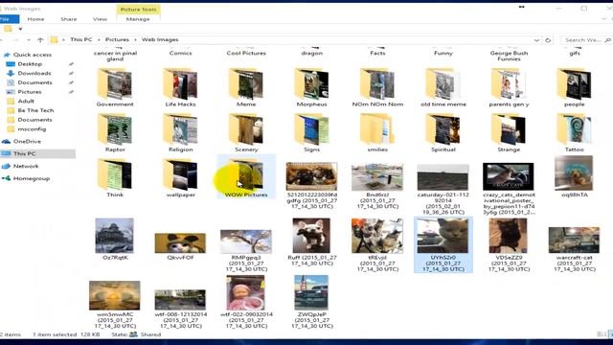Go up one folder level

click(40, 40)
